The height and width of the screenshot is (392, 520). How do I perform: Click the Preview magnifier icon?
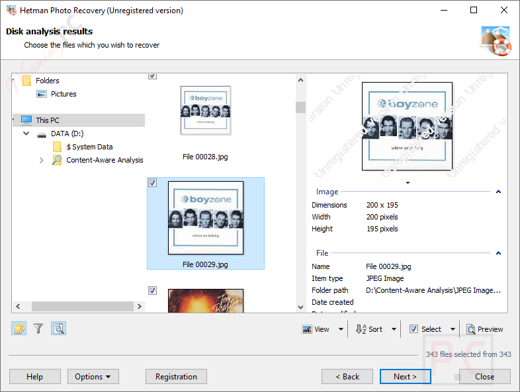pos(471,329)
